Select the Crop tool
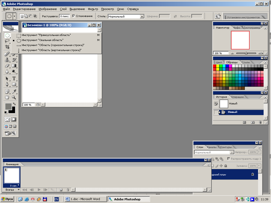This screenshot has height=203, width=271. 7,47
